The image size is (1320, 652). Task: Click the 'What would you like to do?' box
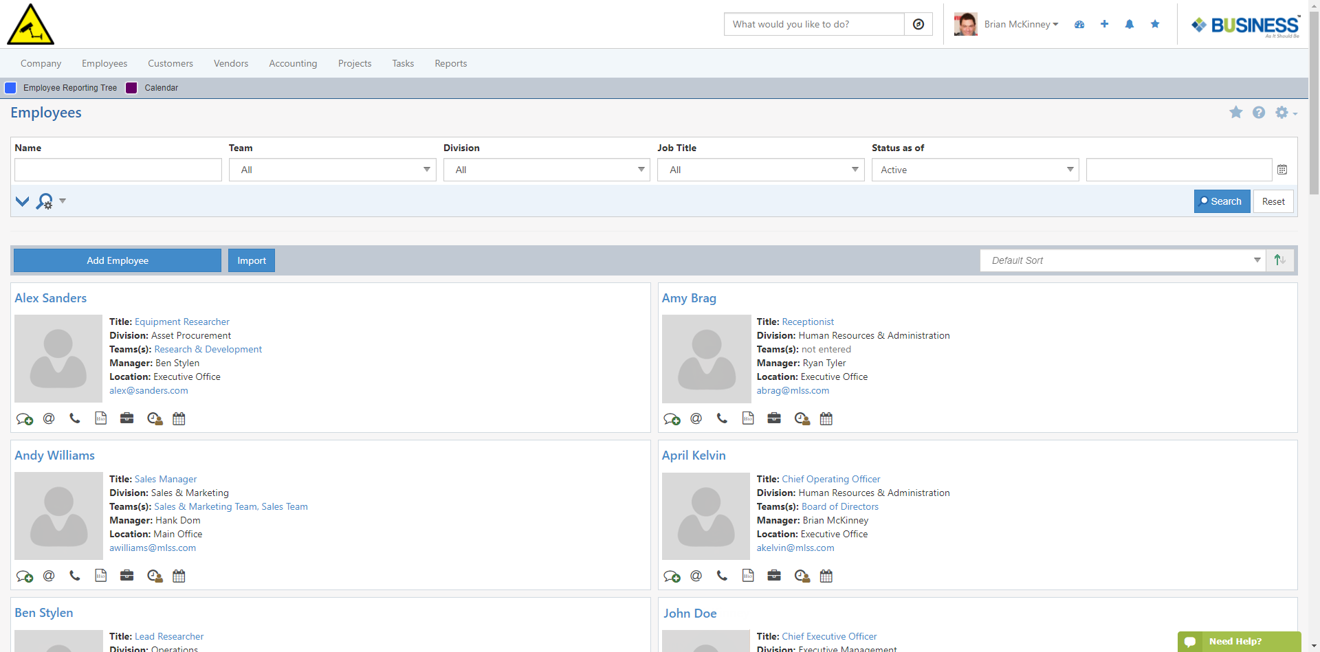(x=814, y=24)
